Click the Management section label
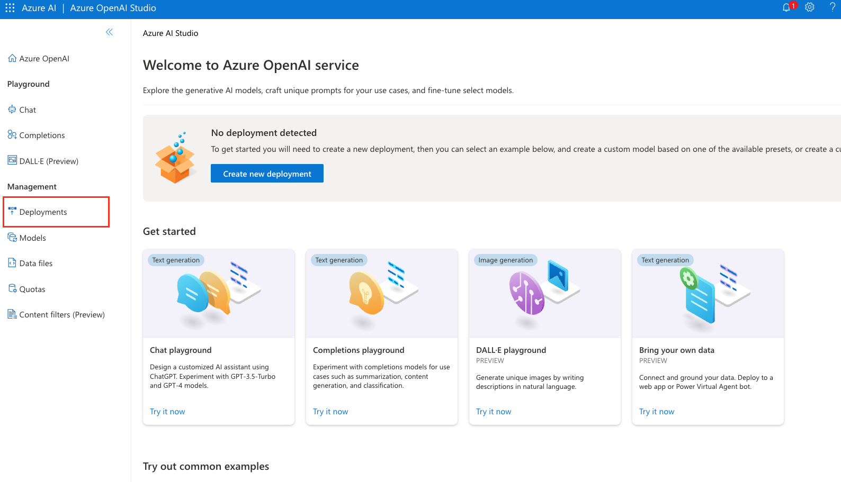 tap(32, 187)
